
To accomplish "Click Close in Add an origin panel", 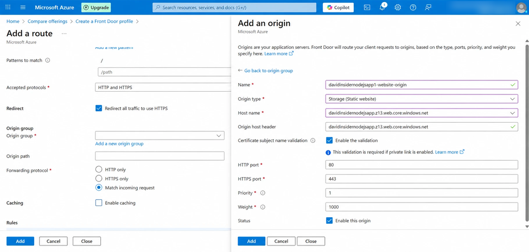I will [x=311, y=241].
